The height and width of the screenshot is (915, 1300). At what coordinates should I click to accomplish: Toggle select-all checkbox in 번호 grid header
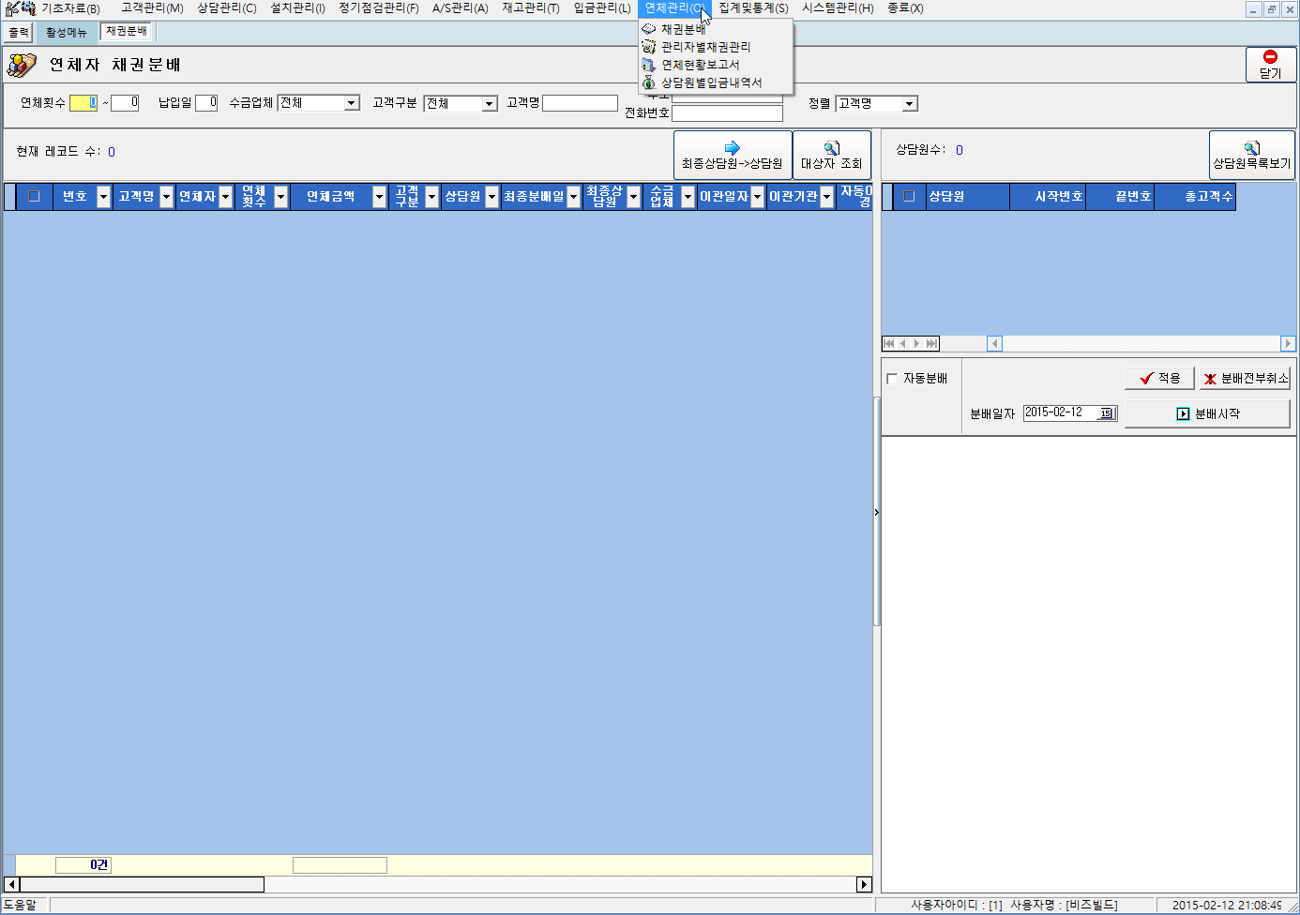[x=34, y=196]
